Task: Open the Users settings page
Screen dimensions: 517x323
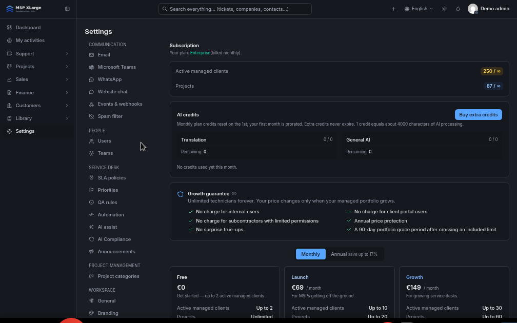Action: [x=104, y=140]
